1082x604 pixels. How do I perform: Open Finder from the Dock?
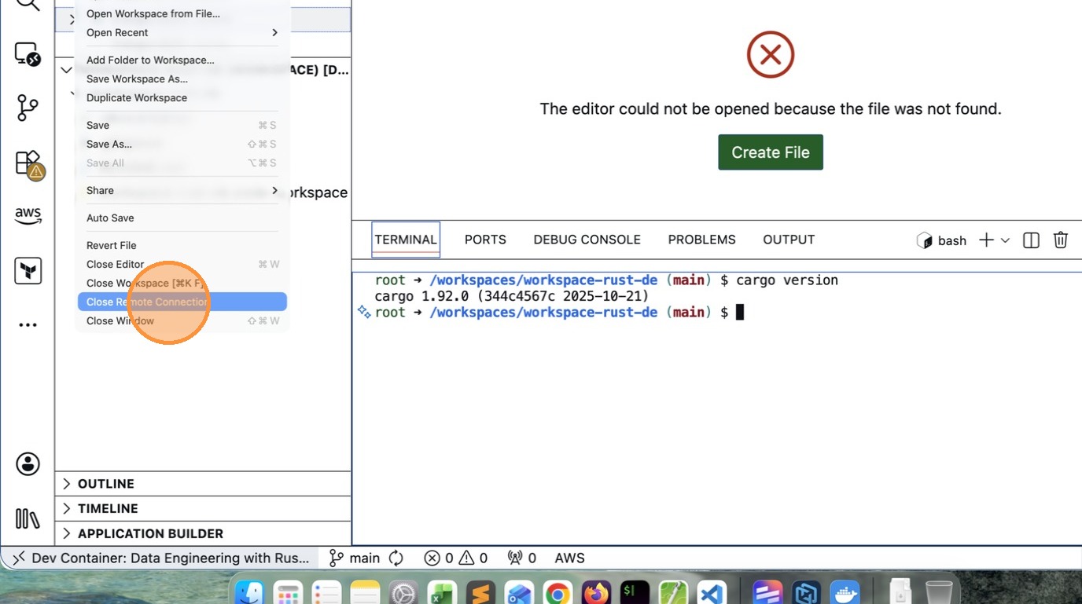click(x=250, y=593)
